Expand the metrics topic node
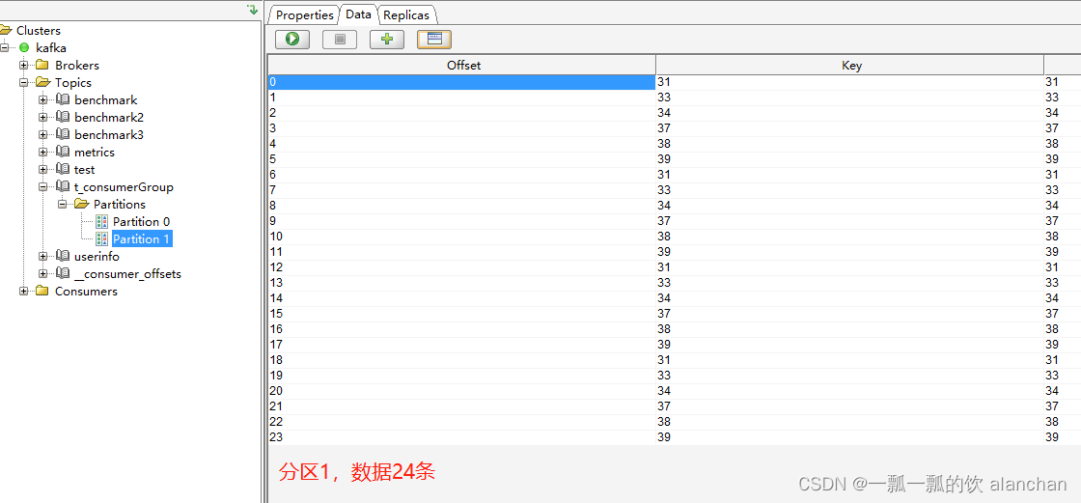 click(43, 152)
